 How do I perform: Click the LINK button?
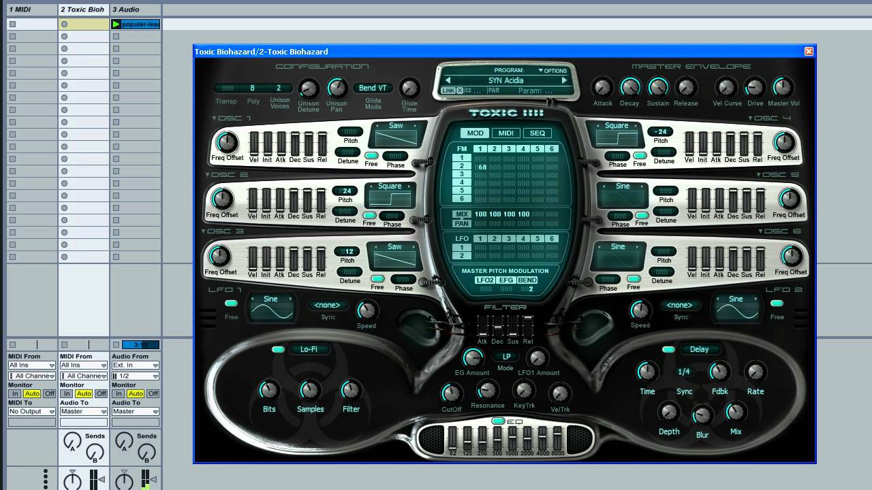[448, 91]
